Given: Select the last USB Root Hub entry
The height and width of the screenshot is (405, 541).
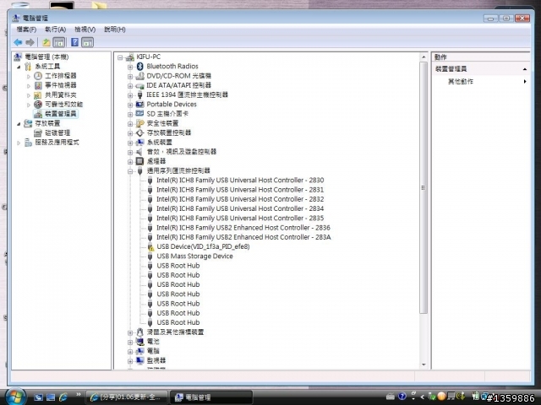Looking at the screenshot, I should pos(178,322).
